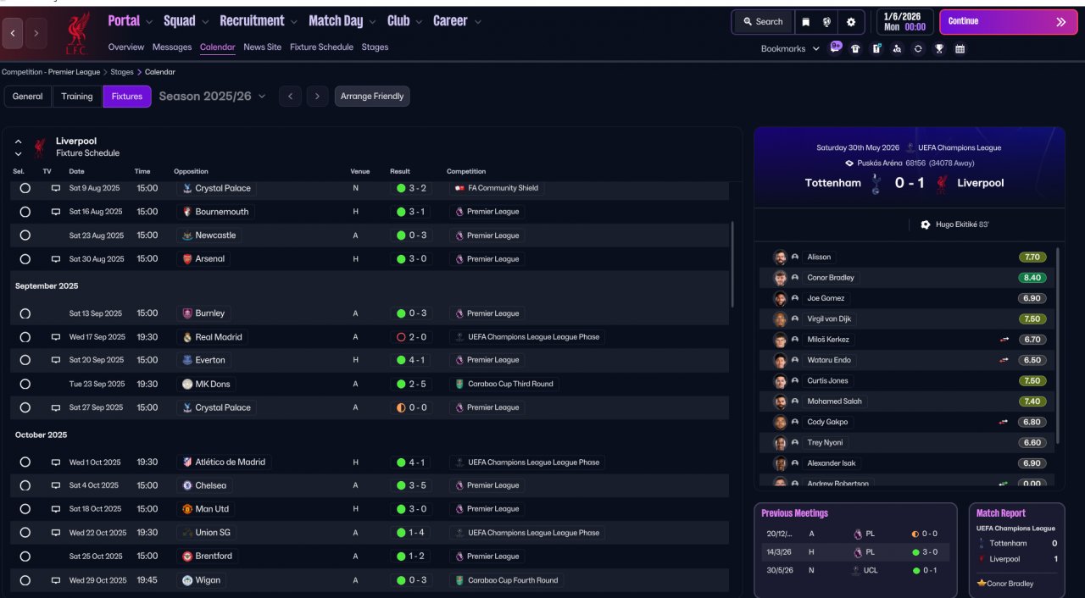This screenshot has width=1085, height=598.
Task: Click the fixture list vertical scrollbar
Action: point(732,264)
